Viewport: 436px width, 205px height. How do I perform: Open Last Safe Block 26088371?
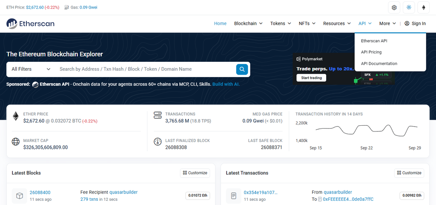click(271, 147)
